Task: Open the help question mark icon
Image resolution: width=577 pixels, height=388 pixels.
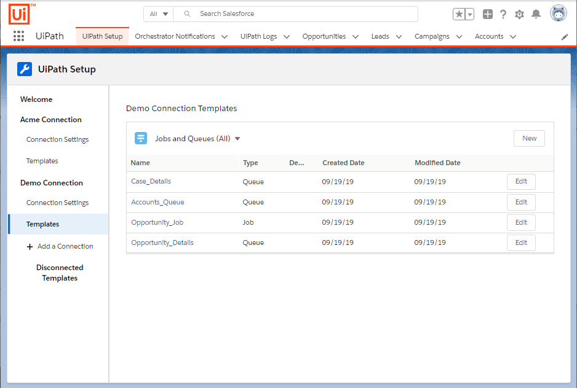Action: 503,14
